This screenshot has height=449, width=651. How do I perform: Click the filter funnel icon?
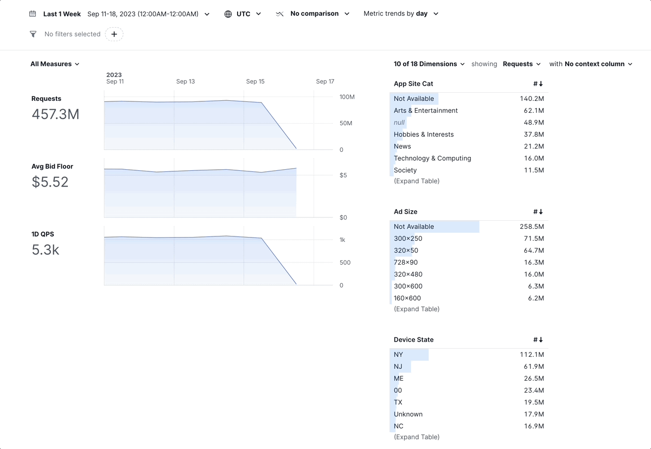pyautogui.click(x=33, y=34)
